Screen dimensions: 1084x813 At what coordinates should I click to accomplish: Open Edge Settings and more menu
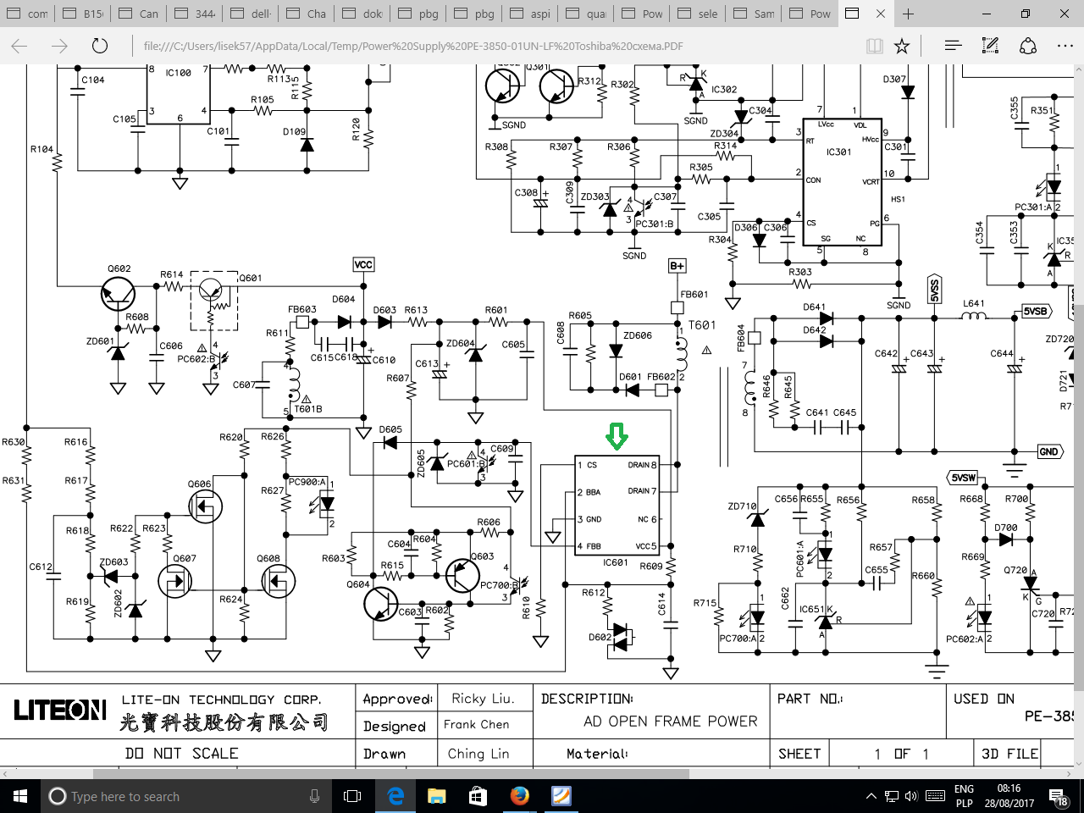1065,46
